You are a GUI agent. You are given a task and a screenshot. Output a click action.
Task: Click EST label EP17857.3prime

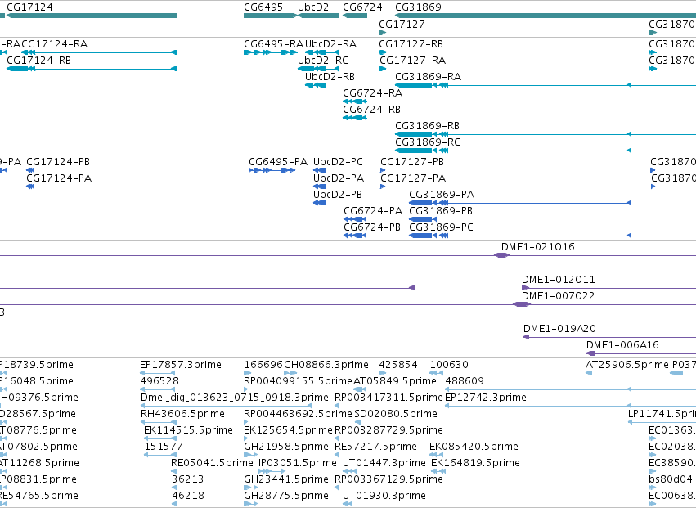point(181,365)
